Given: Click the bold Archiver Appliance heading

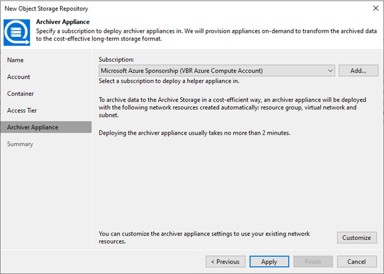Looking at the screenshot, I should point(63,22).
